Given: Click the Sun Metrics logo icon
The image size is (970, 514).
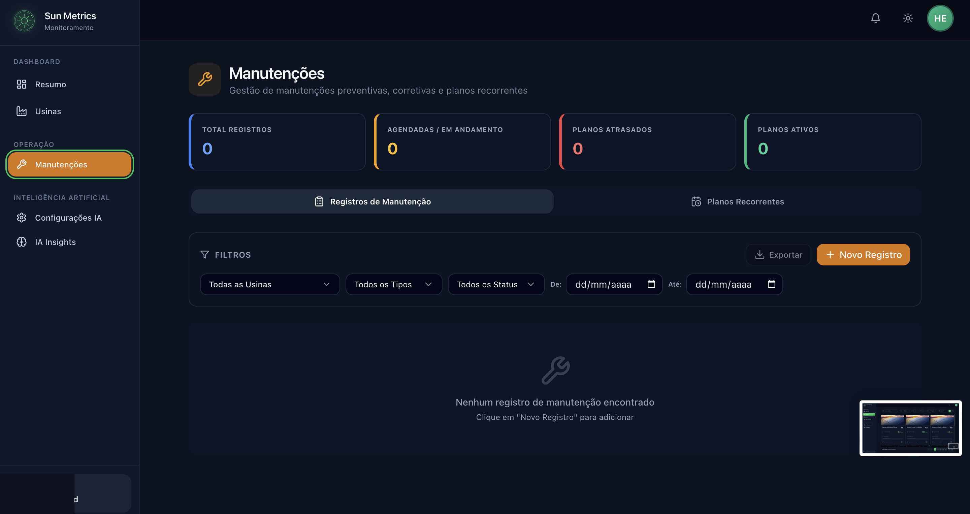Looking at the screenshot, I should pos(24,21).
